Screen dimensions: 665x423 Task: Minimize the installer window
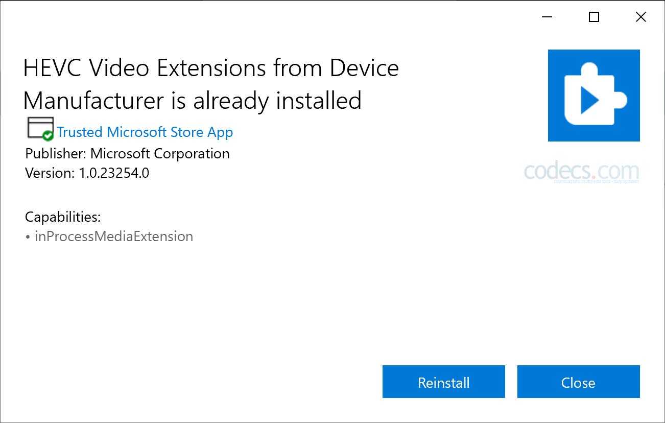coord(547,17)
